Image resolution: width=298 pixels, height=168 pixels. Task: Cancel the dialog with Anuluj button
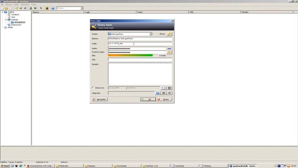click(164, 99)
